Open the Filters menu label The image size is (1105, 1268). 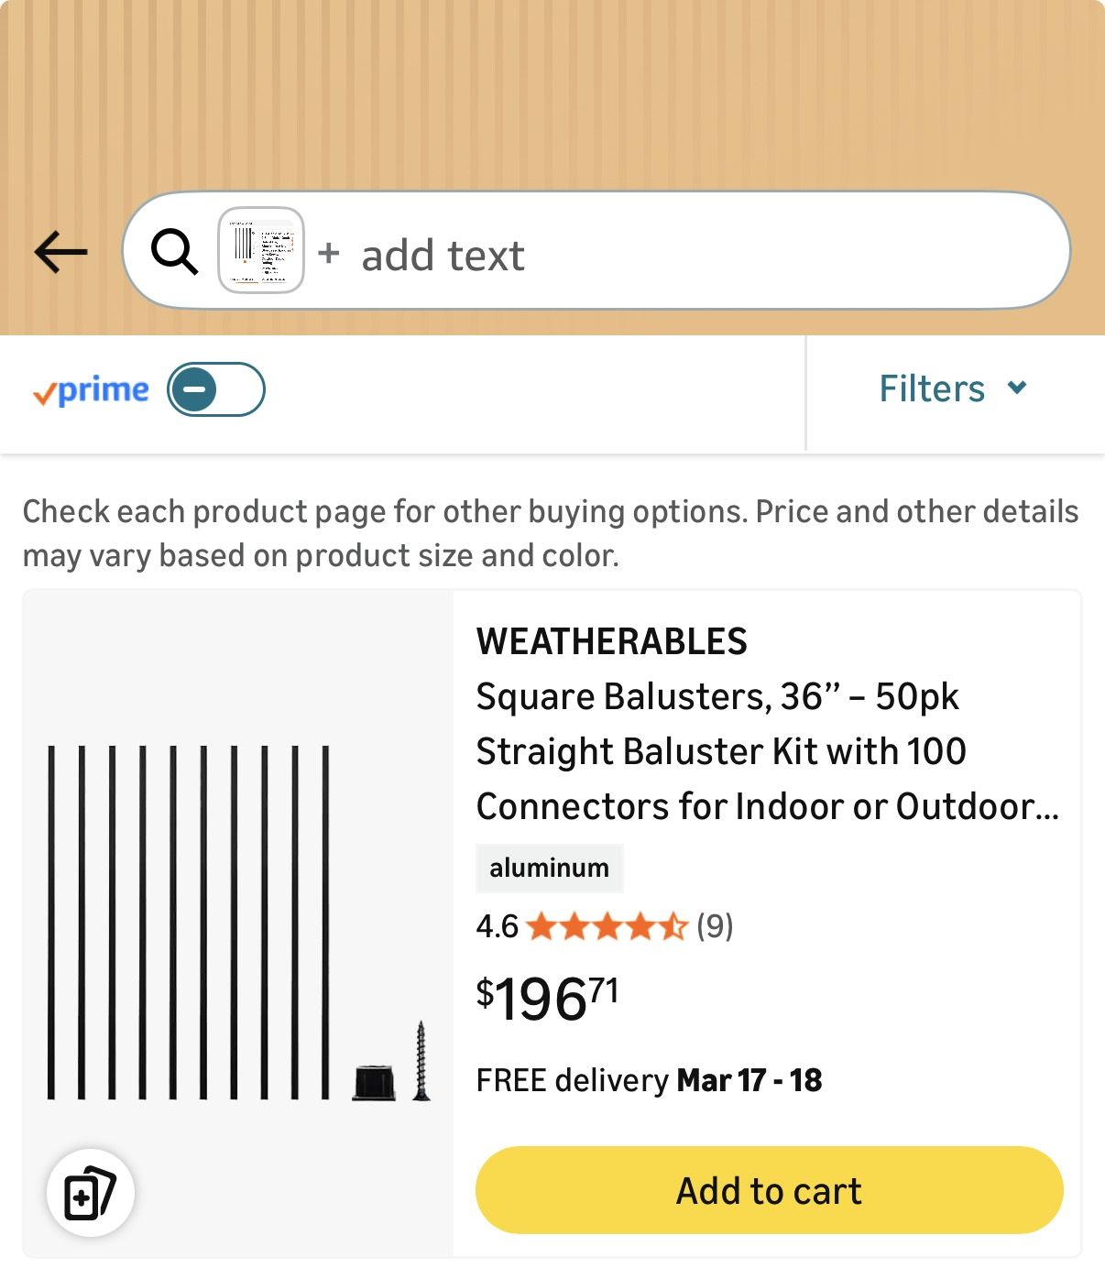point(931,388)
